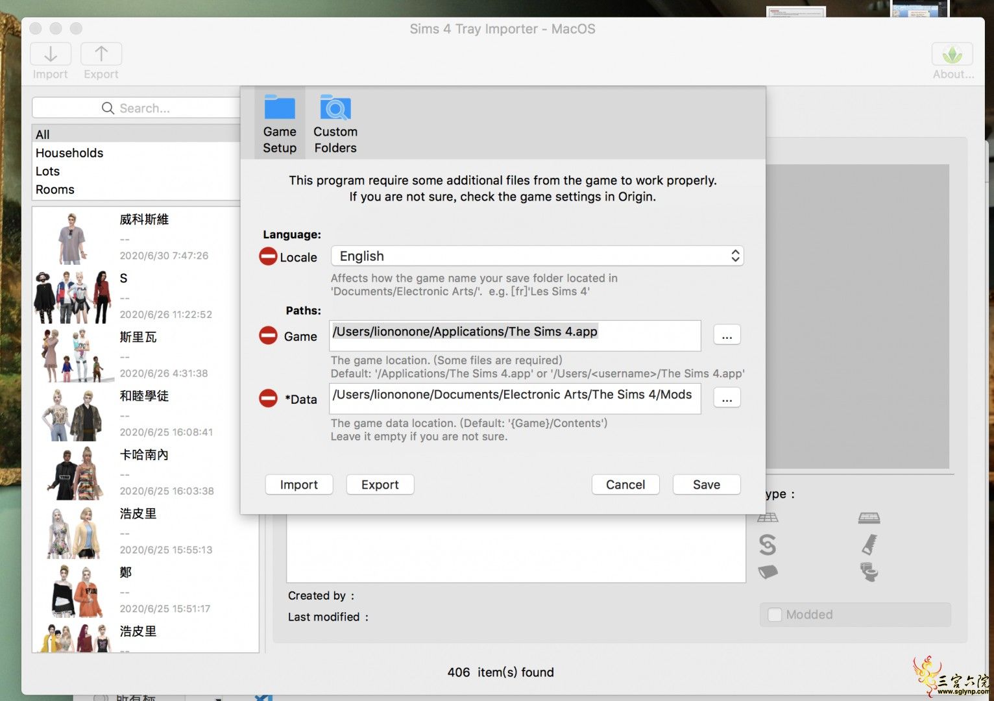The image size is (994, 701).
Task: Click the Import button in the setup dialog
Action: coord(299,485)
